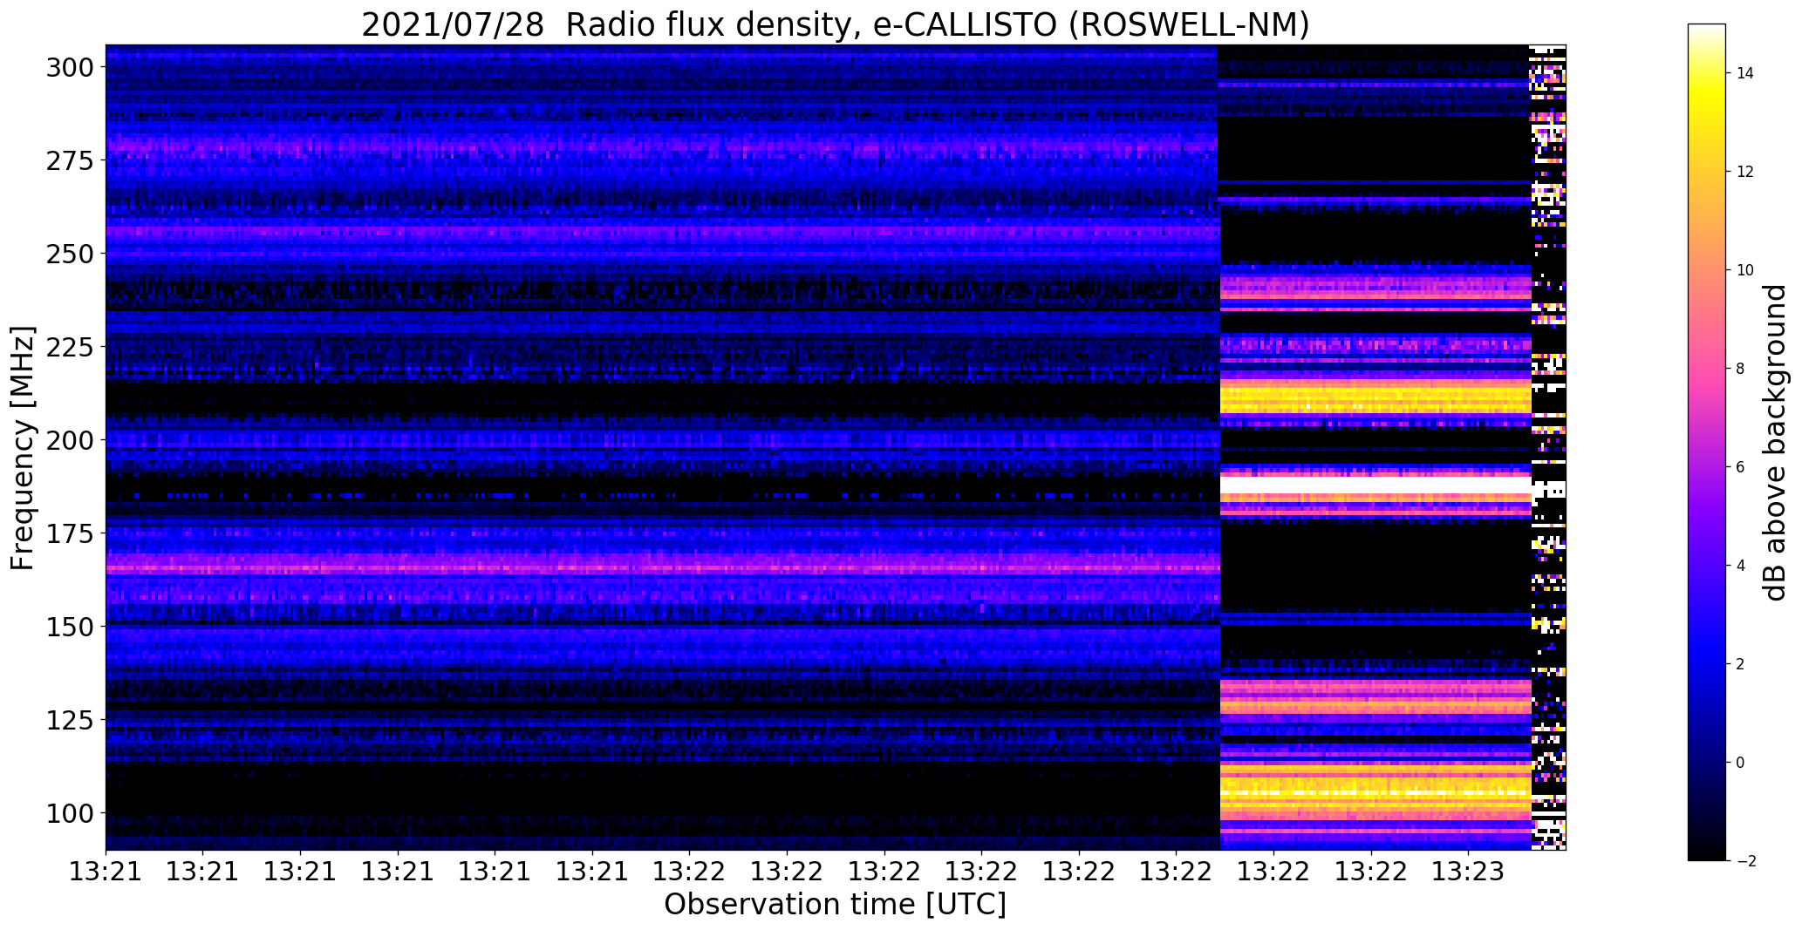This screenshot has height=930, width=1802.
Task: Select the 300 tick on frequency axis
Action: click(x=70, y=67)
